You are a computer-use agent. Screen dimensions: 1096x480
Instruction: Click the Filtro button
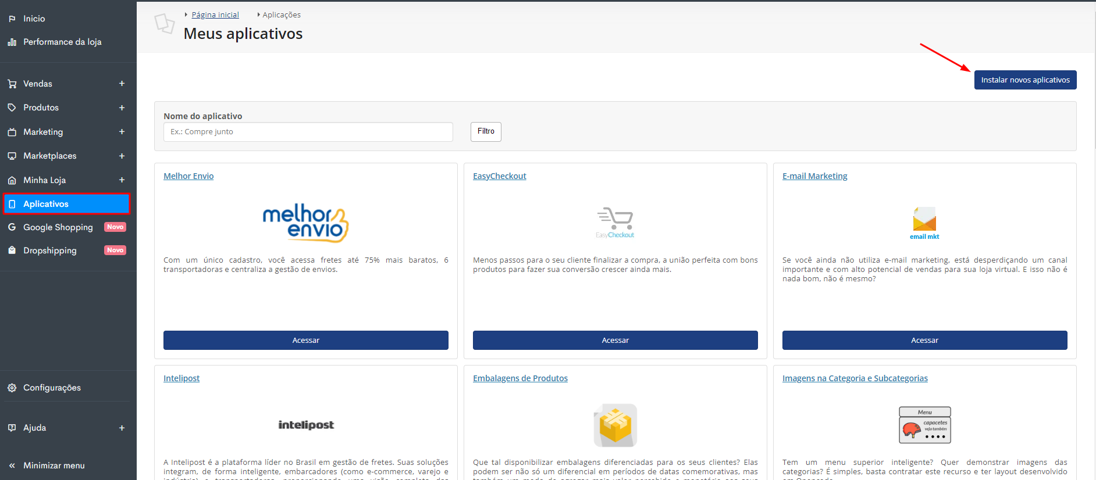pyautogui.click(x=486, y=131)
